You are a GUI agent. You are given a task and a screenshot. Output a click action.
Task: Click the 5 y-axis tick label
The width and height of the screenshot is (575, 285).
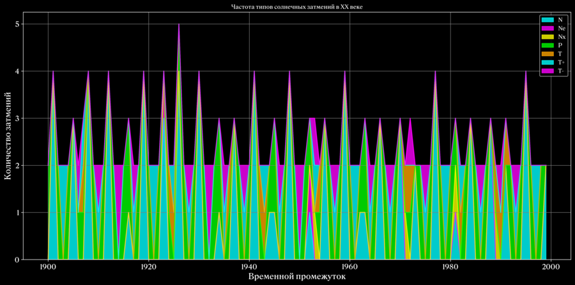click(x=18, y=24)
